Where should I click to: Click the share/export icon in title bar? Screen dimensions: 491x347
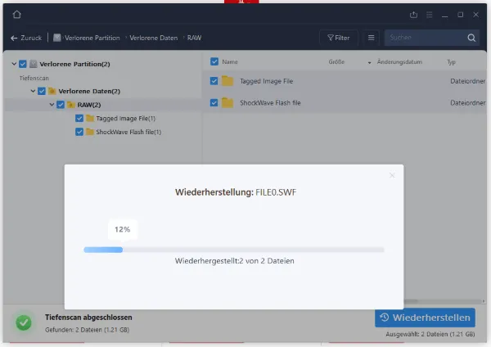pos(413,15)
